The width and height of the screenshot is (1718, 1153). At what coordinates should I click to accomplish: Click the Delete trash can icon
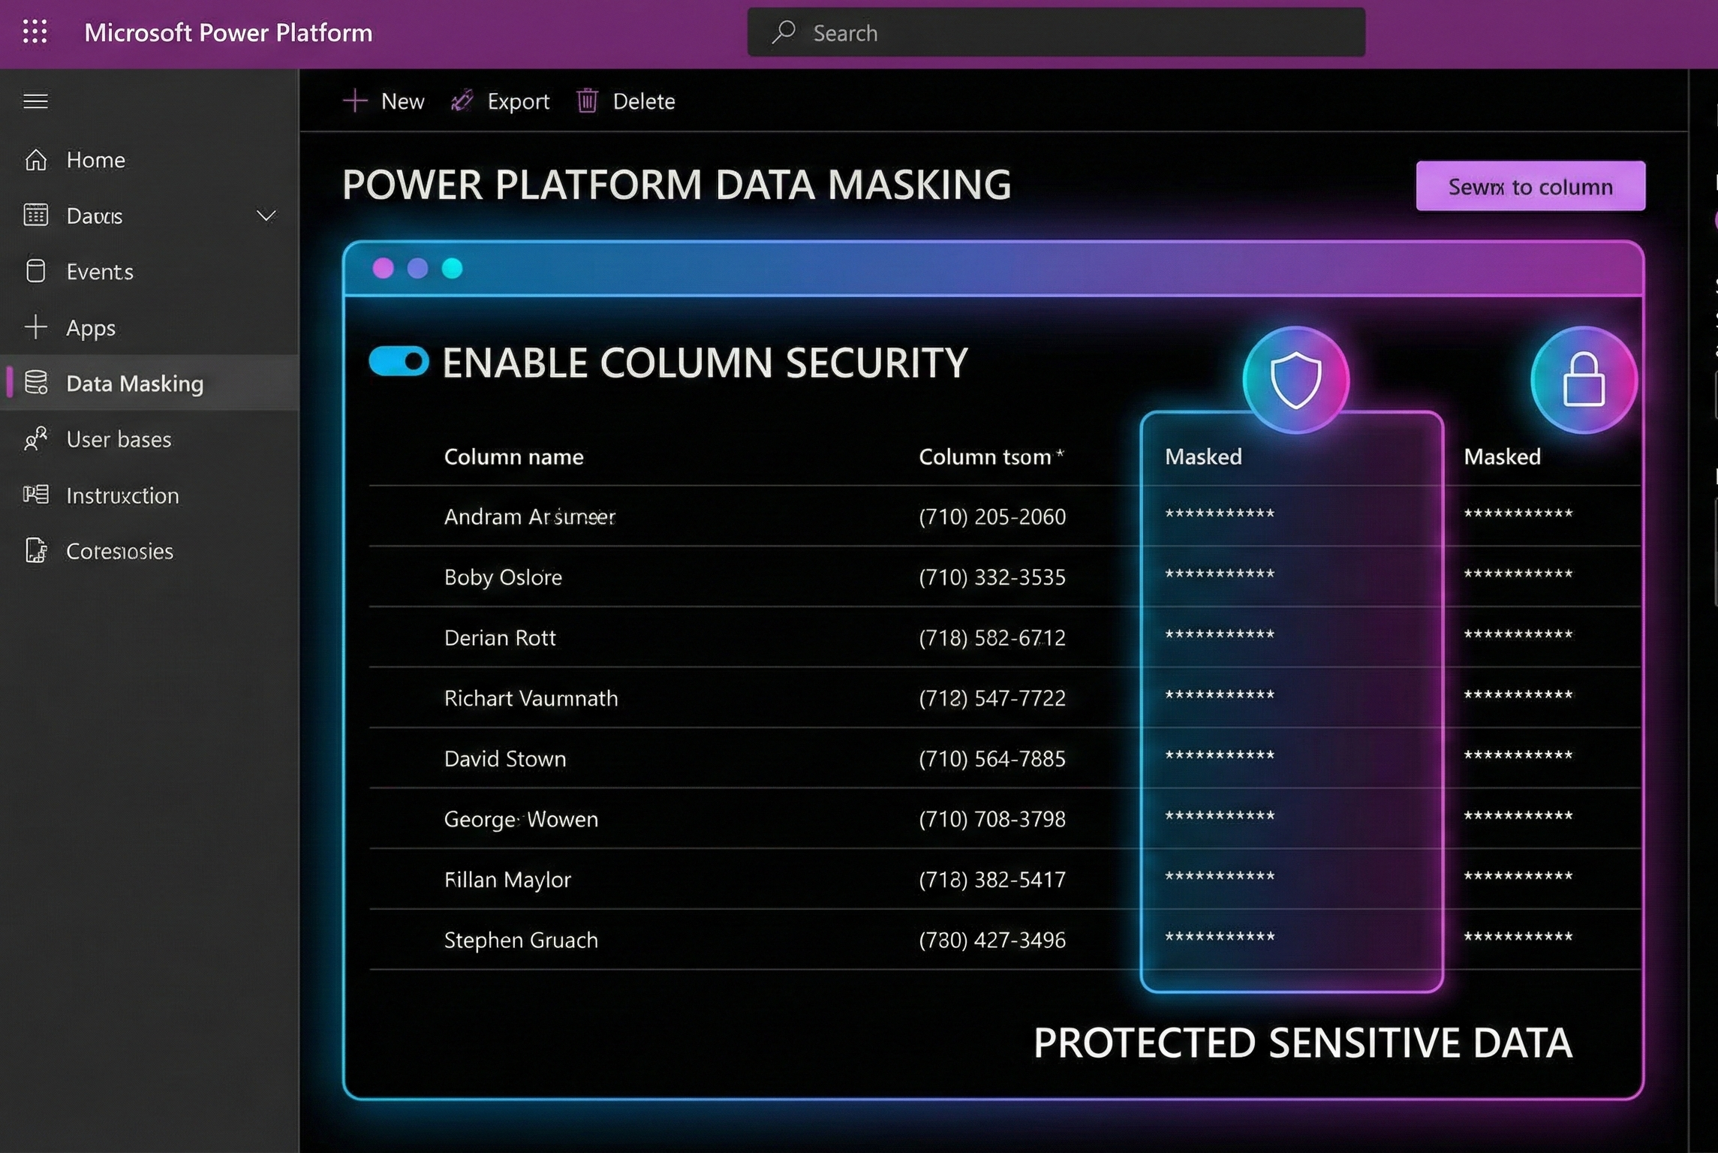pos(587,101)
